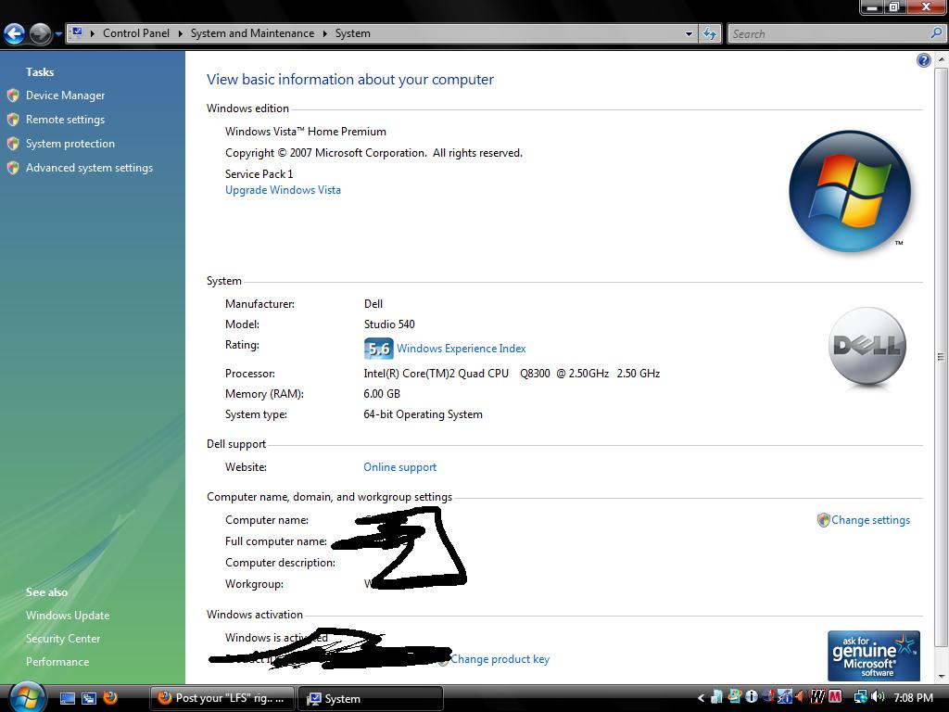Click the blue info circle tray icon
949x712 pixels.
pos(751,697)
